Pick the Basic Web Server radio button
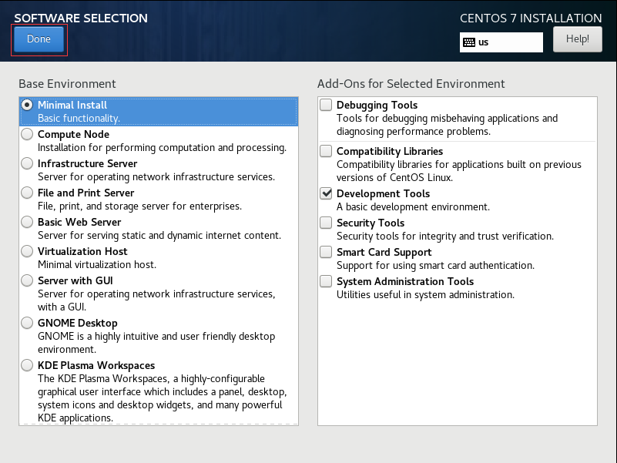 (x=27, y=222)
